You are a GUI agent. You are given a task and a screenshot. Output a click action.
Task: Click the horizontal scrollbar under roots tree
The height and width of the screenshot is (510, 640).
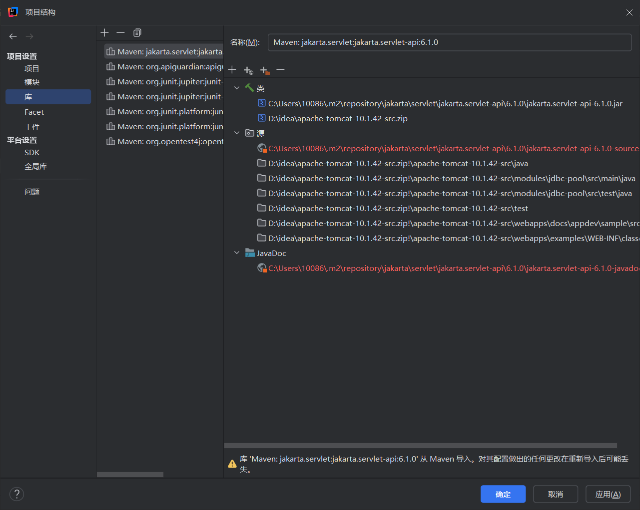[x=420, y=446]
